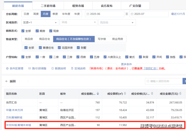Click 最近13个月 shortcut link
This screenshot has width=186, height=130.
point(178,14)
